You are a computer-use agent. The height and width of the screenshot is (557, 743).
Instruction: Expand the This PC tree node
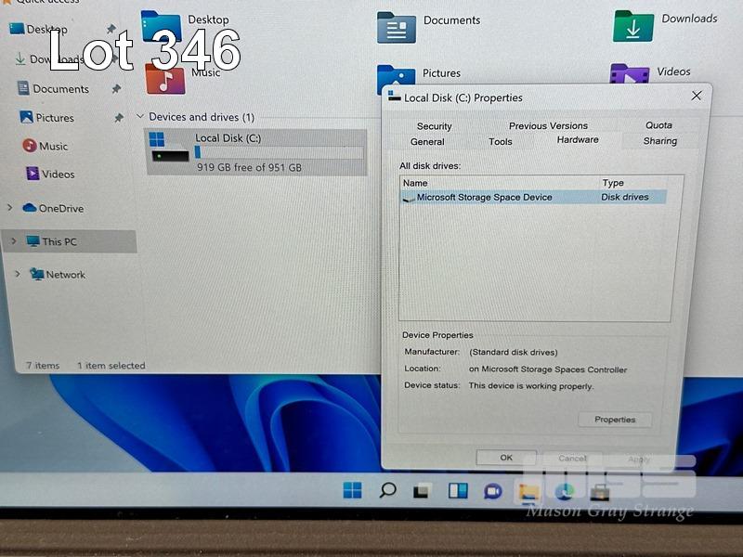[x=12, y=241]
